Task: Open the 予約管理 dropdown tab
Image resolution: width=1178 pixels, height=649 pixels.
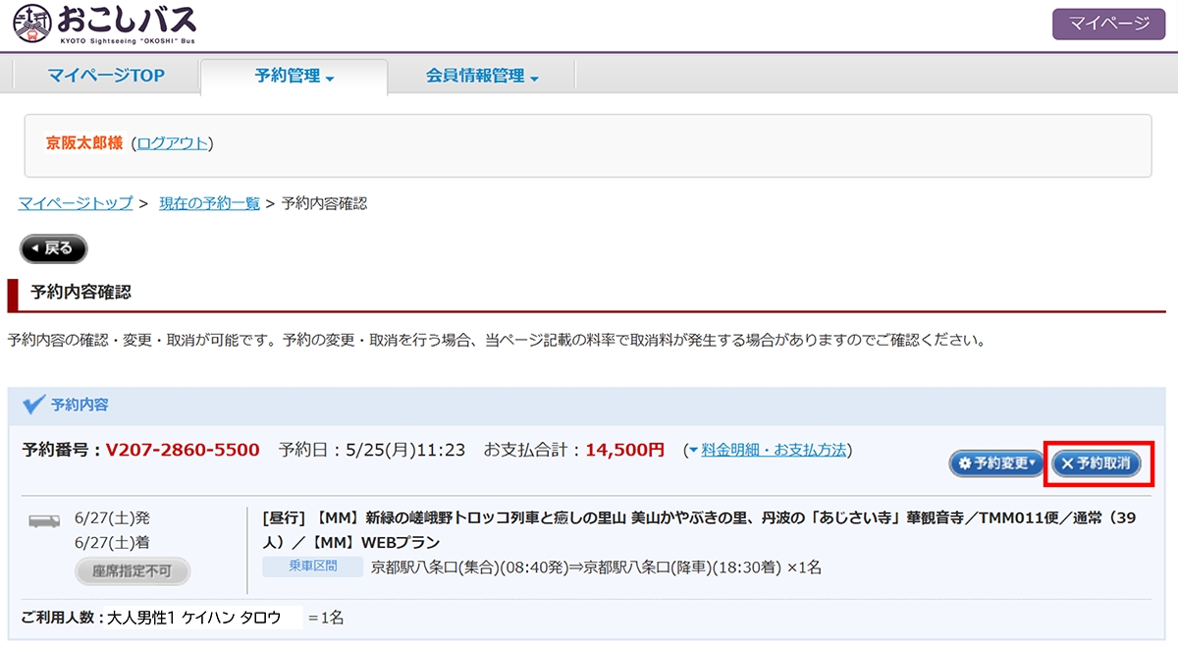Action: (294, 77)
